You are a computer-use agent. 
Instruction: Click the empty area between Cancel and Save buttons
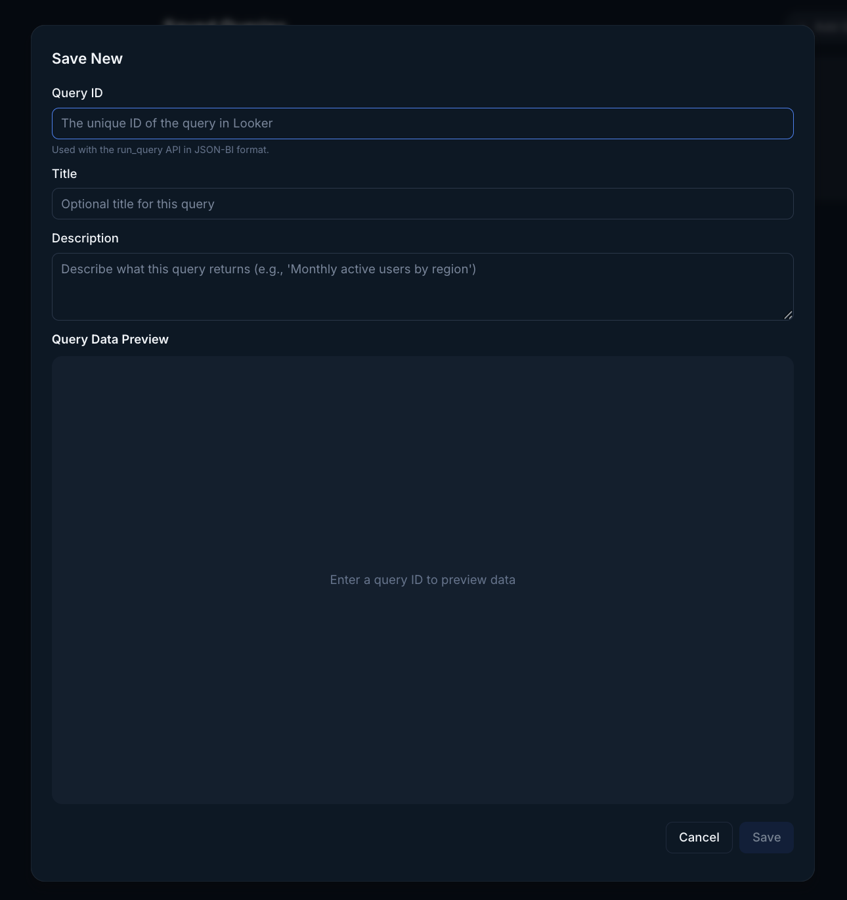[x=735, y=837]
